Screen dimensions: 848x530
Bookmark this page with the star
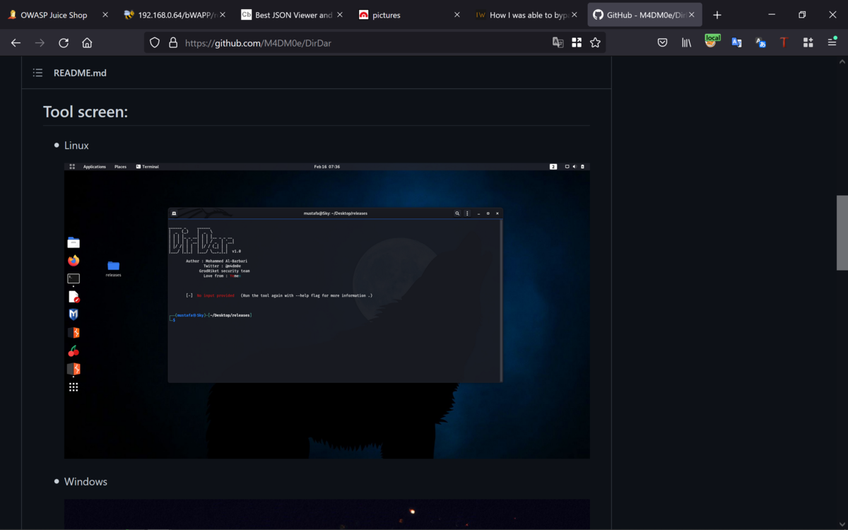[x=595, y=42]
